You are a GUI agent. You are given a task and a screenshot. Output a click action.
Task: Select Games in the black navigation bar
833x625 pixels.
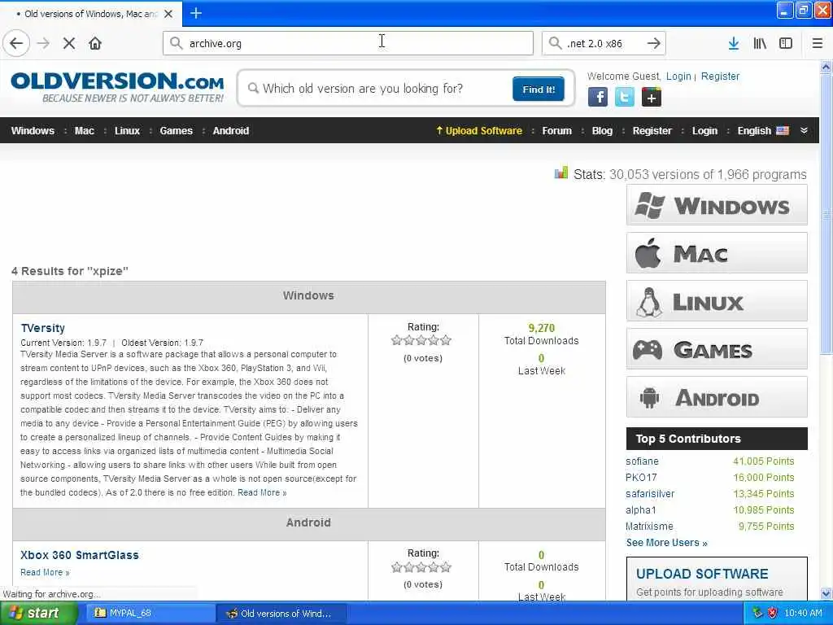[x=176, y=131]
